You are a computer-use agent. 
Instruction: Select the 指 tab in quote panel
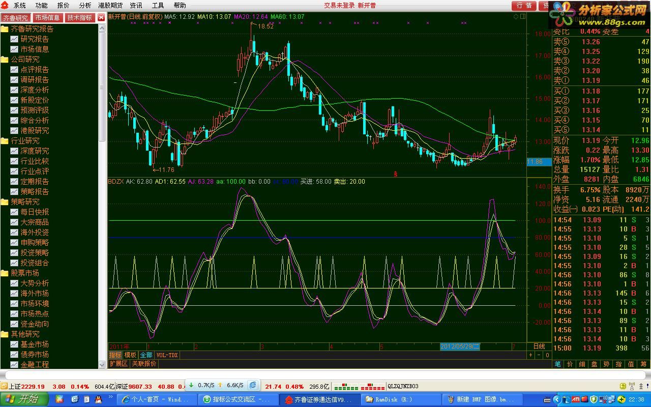point(619,364)
